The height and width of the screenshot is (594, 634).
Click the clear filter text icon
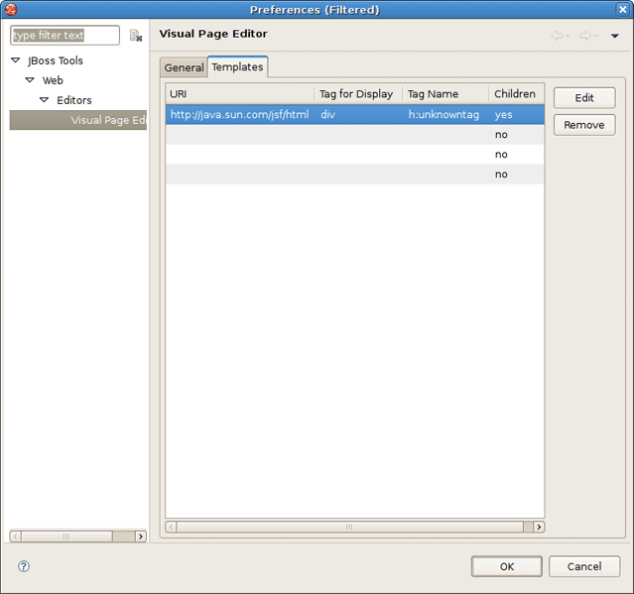tap(136, 36)
